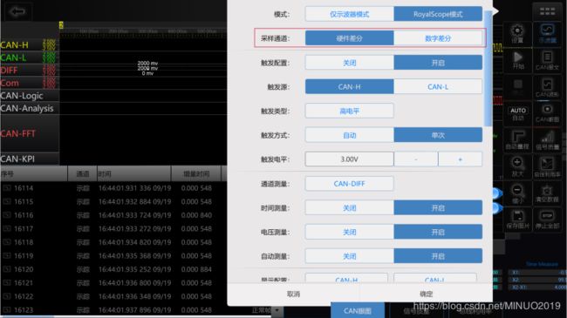Select the 示波器 oscilloscope icon

(x=547, y=34)
